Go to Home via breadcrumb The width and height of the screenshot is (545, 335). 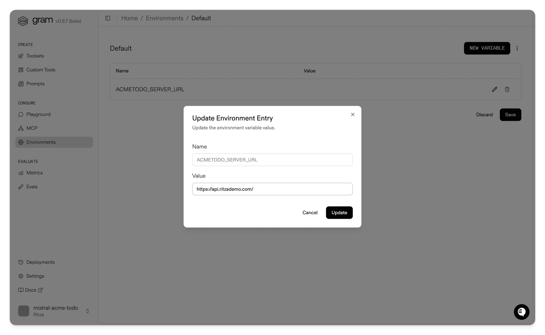pyautogui.click(x=129, y=18)
